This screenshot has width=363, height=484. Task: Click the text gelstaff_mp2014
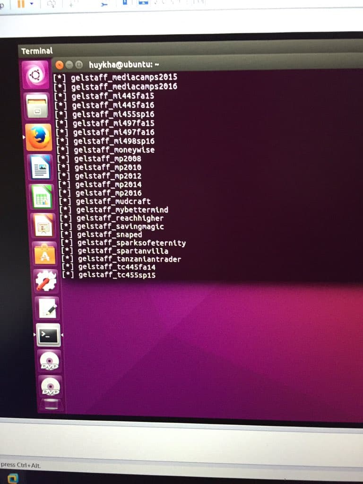pyautogui.click(x=109, y=185)
